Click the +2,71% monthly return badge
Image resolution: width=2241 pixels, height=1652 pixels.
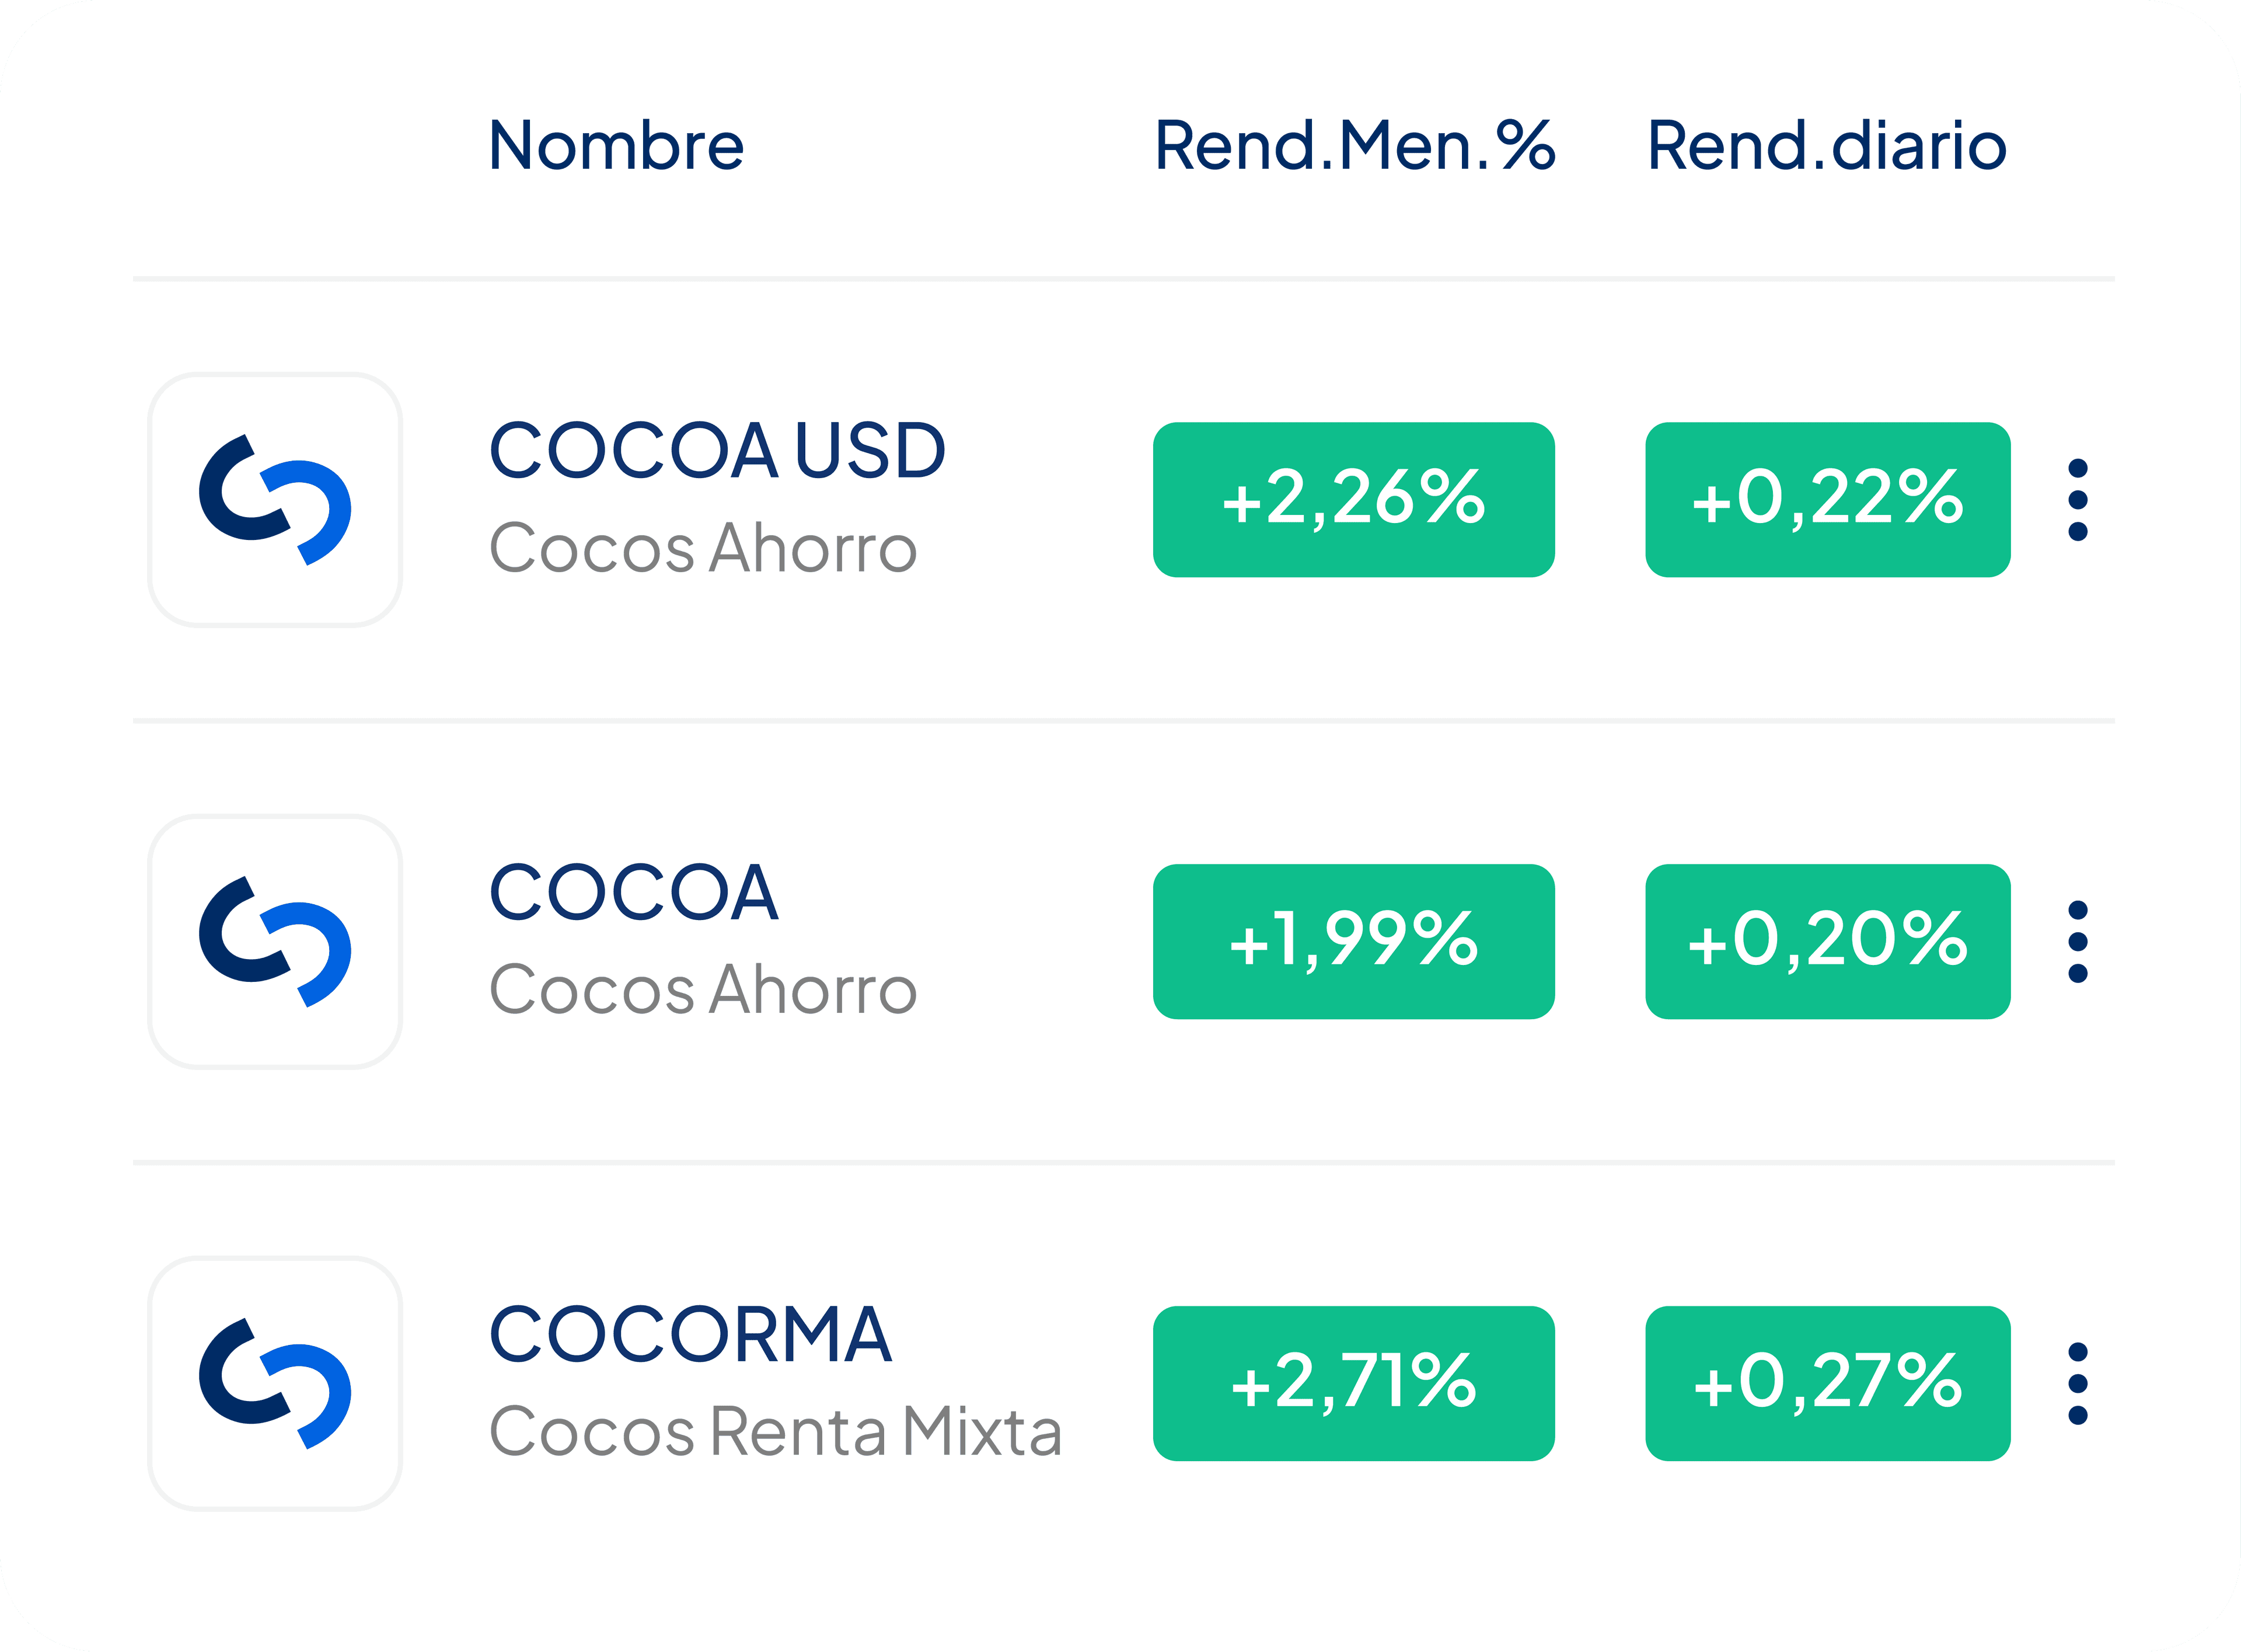pos(1355,1384)
